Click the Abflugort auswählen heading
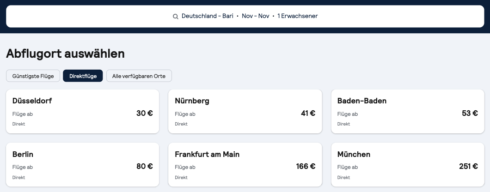 coord(65,54)
